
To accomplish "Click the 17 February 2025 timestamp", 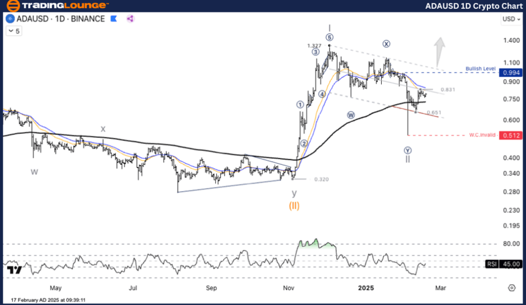I will tap(48, 300).
